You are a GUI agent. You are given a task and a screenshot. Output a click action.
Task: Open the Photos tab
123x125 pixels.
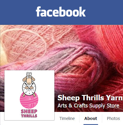point(113,118)
